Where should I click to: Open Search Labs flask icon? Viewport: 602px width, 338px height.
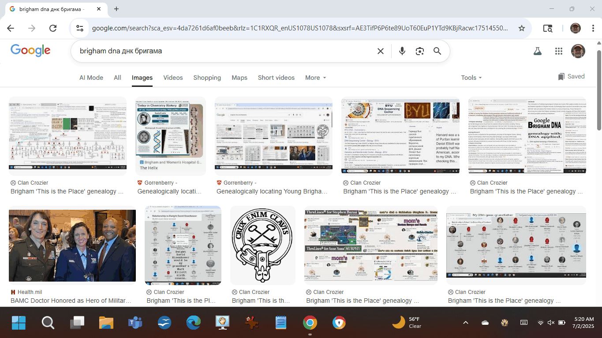pyautogui.click(x=537, y=51)
